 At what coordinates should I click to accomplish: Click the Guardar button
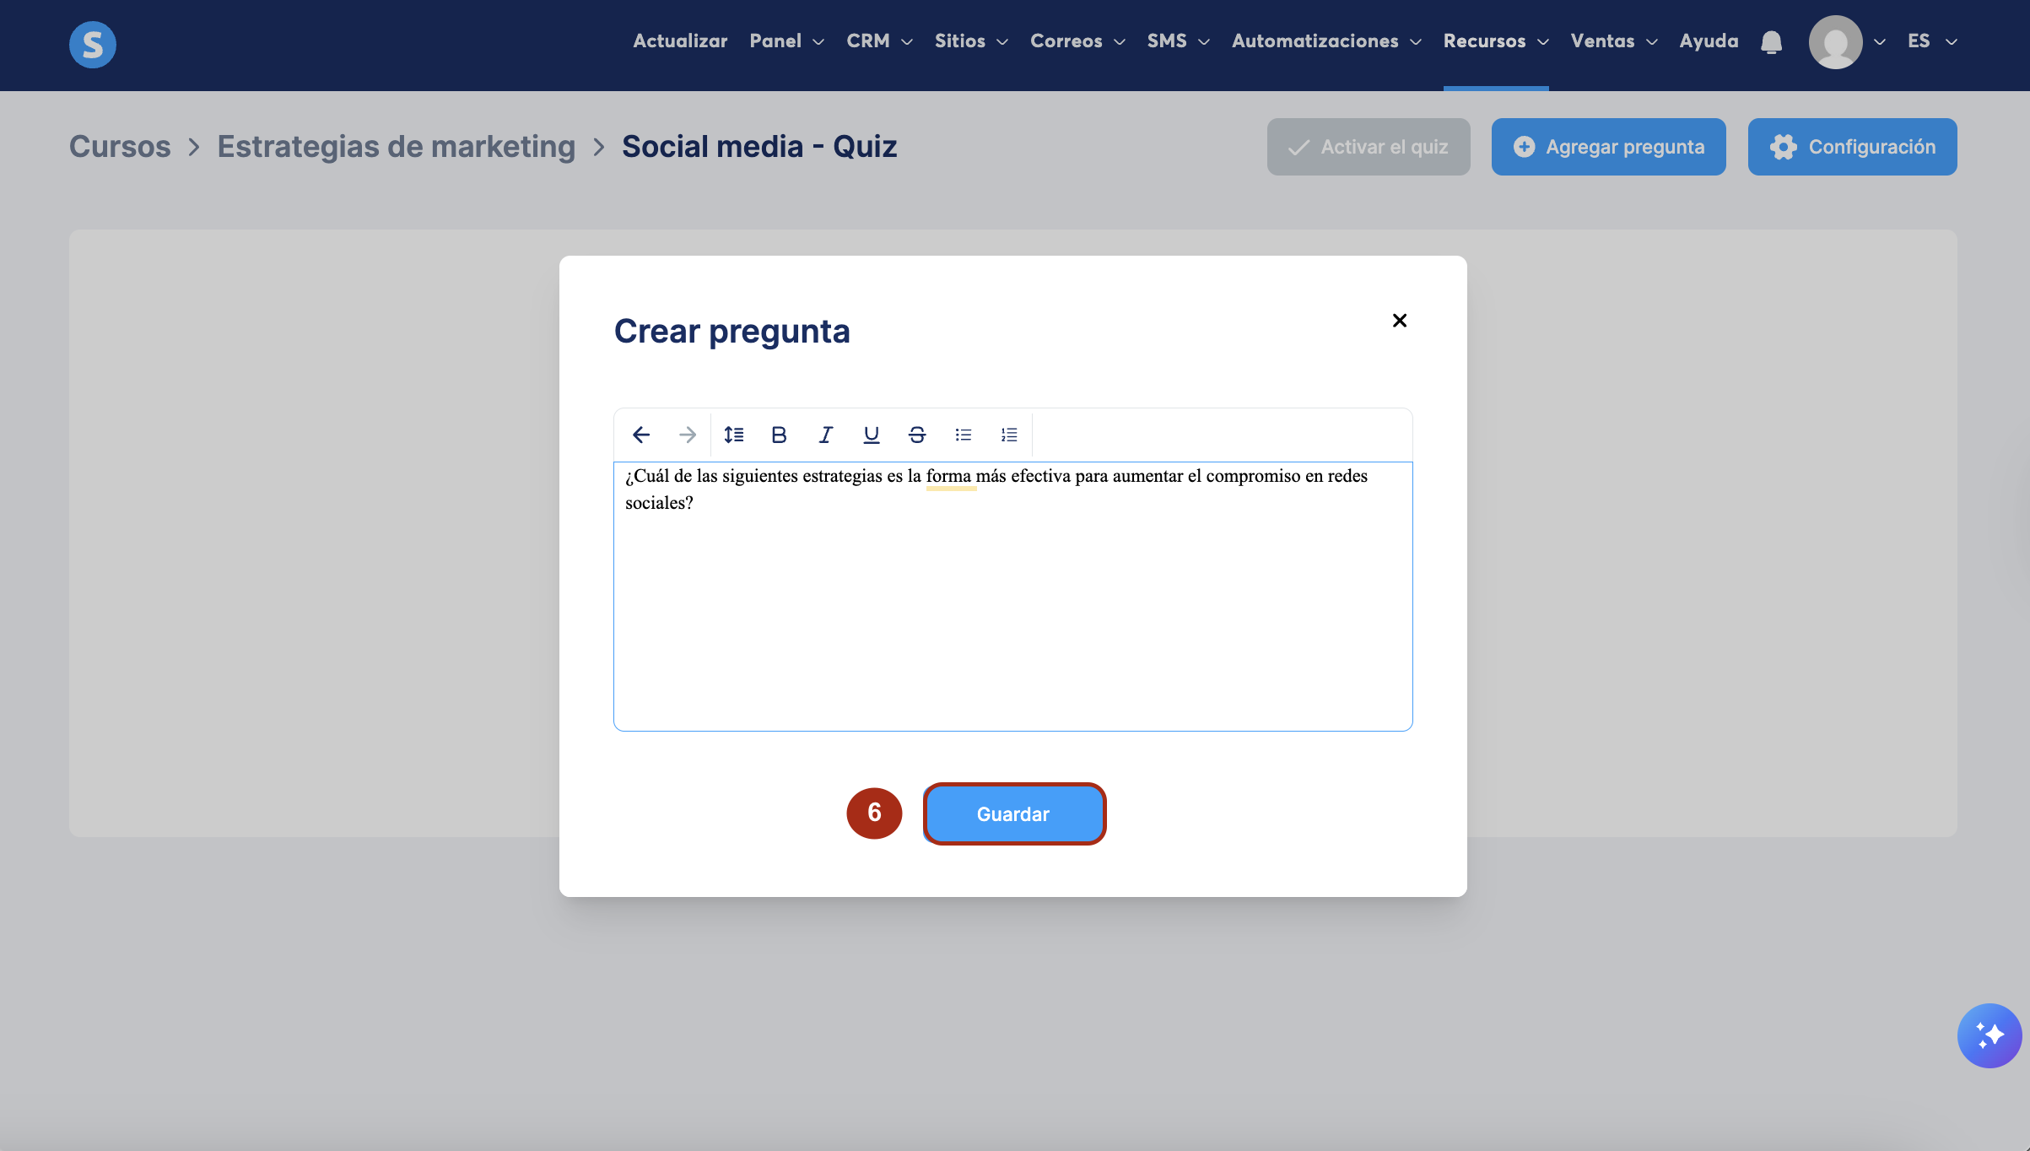[x=1013, y=813]
